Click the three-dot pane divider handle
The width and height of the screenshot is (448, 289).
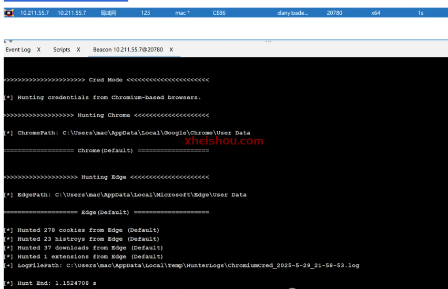point(268,42)
